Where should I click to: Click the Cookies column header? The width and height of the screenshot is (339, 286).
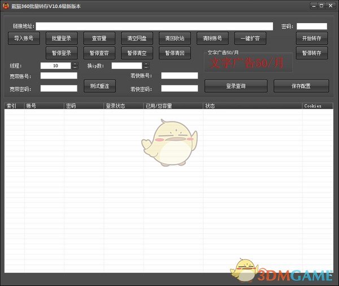pos(314,106)
